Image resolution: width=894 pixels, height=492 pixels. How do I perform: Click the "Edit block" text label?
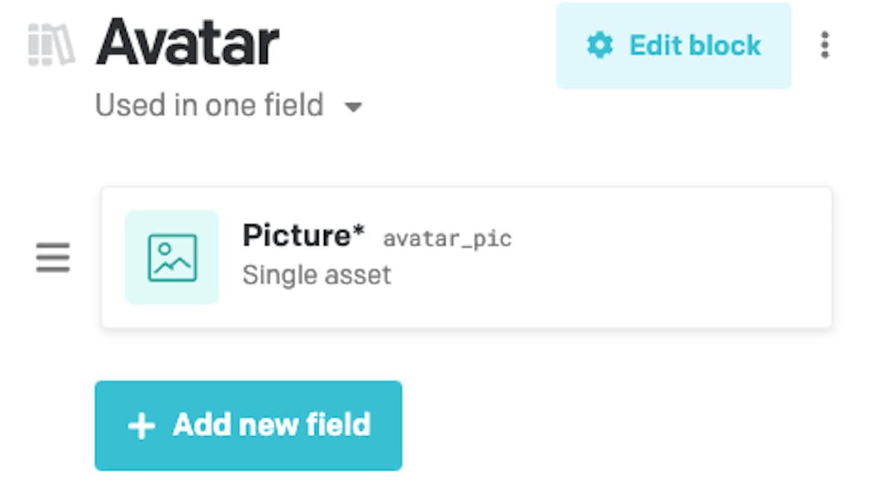[x=695, y=45]
